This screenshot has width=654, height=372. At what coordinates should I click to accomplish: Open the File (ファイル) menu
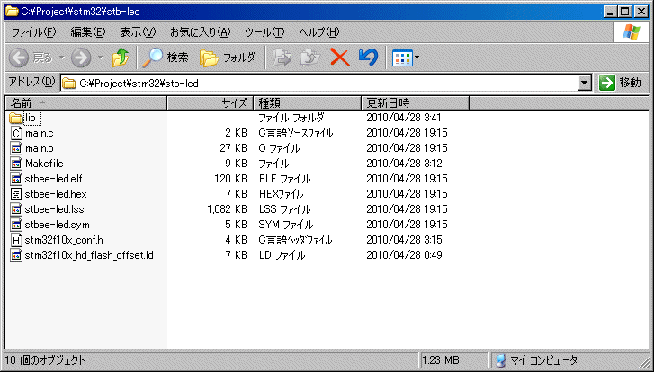coord(33,32)
